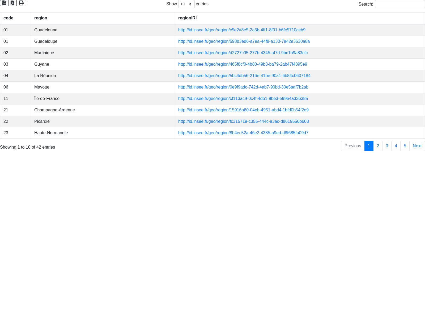This screenshot has height=319, width=425.
Task: Jump to page 3 in pagination
Action: (387, 146)
